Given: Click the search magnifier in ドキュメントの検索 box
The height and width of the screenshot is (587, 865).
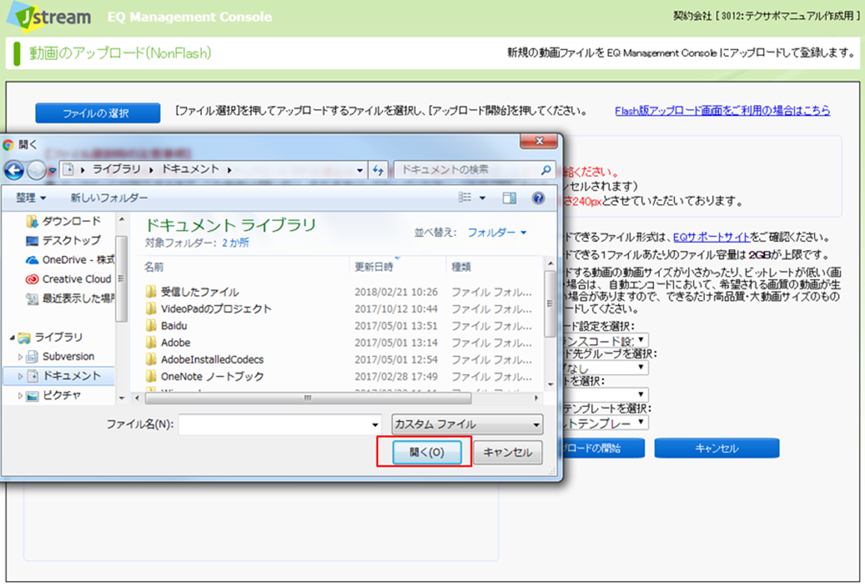Looking at the screenshot, I should click(x=546, y=170).
